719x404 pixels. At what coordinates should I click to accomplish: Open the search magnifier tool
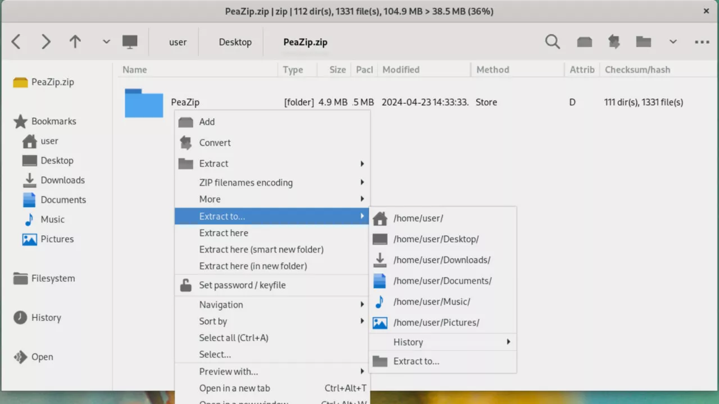tap(553, 42)
